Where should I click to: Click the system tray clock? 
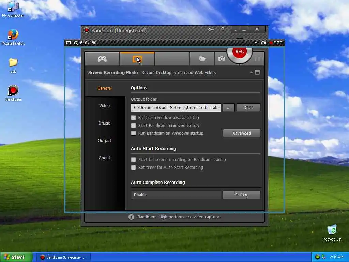click(336, 257)
